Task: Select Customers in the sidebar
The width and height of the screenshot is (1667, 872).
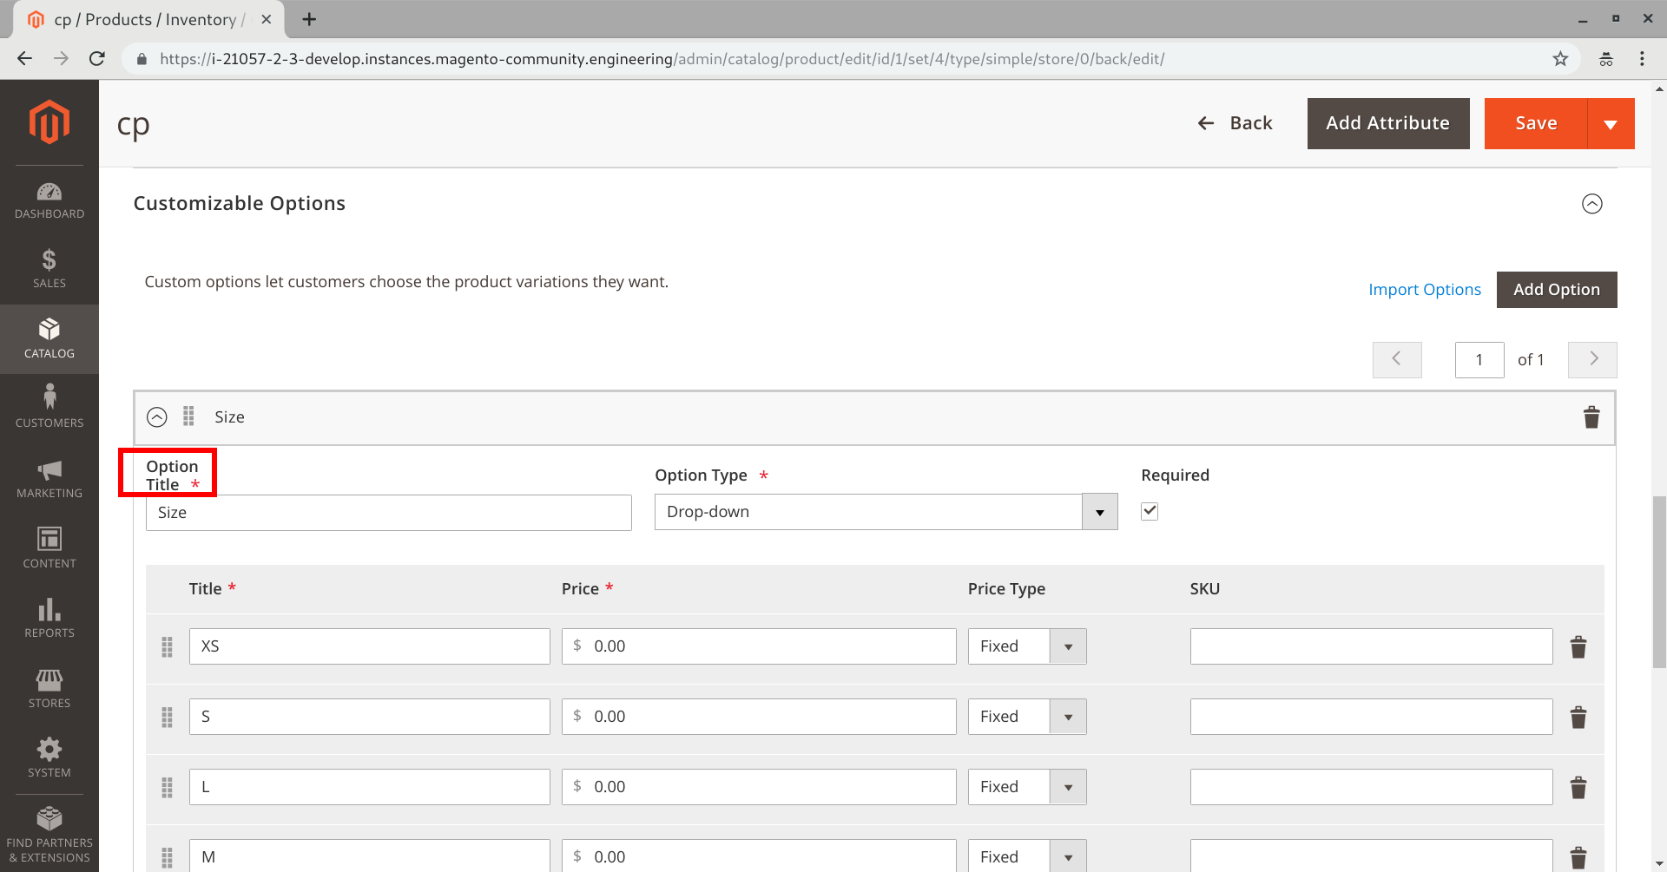Action: tap(49, 408)
